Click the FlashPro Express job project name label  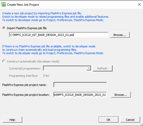(x=24, y=85)
